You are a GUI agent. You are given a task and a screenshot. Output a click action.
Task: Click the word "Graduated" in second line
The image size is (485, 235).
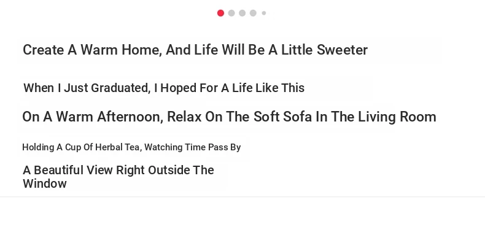coord(121,88)
